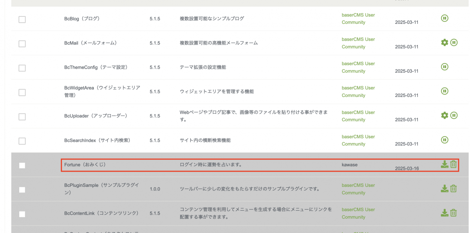Delete the Fortune plugin with trash icon
This screenshot has width=470, height=233.
point(454,164)
